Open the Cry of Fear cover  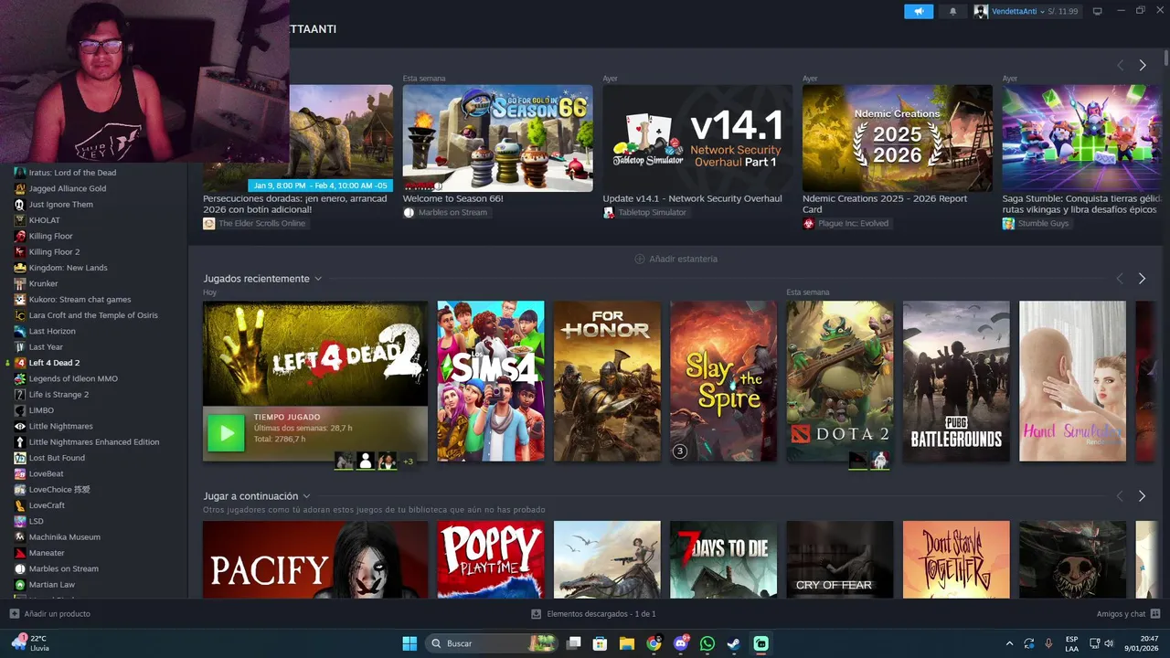(840, 559)
